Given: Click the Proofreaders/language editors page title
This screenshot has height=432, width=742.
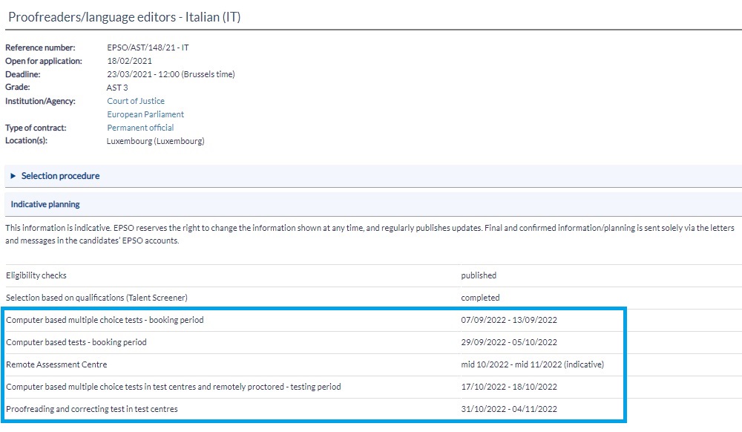Looking at the screenshot, I should 124,17.
